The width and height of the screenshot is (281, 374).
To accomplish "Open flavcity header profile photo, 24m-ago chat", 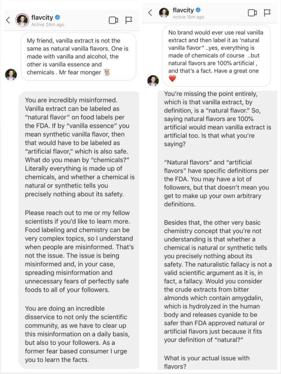I will pos(22,20).
